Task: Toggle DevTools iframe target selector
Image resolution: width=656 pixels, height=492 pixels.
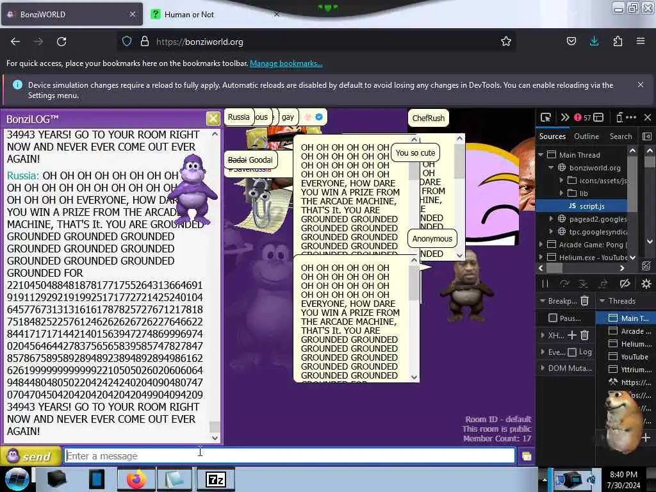Action: [x=599, y=118]
